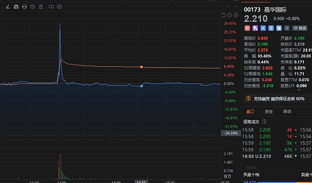Click the 逐笔成交 info icon
Screen dimensions: 312x183
[x=264, y=122]
